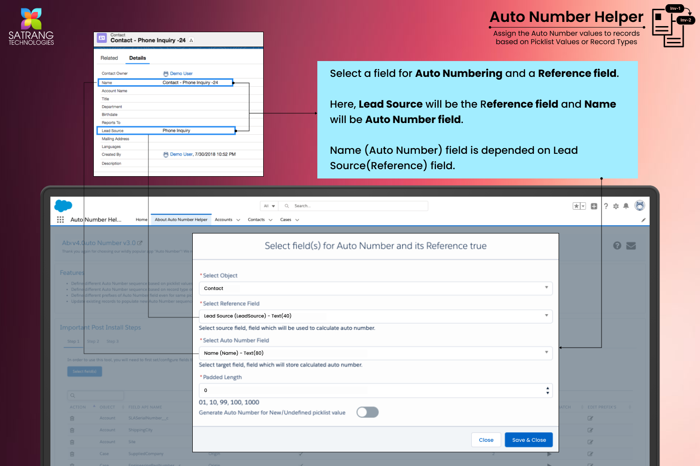Viewport: 700px width, 466px height.
Task: Click the magnifier icon in global search
Action: 287,206
